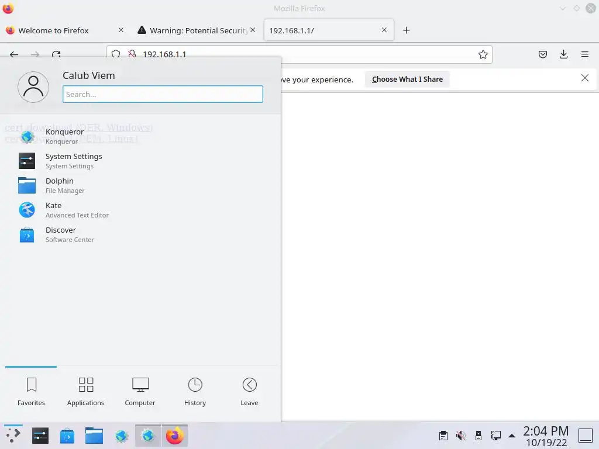Viewport: 599px width, 449px height.
Task: Open the clipboard tray icon
Action: (x=443, y=436)
